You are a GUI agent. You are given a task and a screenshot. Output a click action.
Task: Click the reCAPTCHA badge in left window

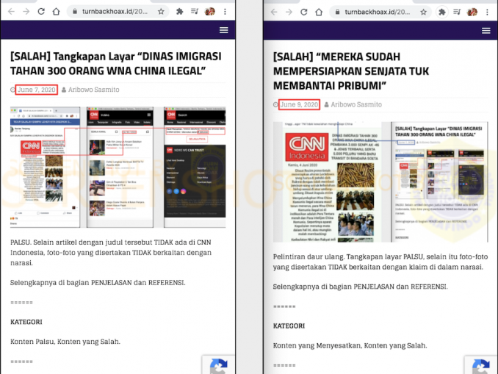218,364
